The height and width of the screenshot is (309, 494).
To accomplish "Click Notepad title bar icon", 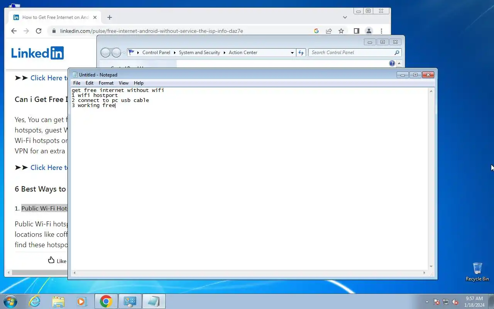I will [75, 75].
